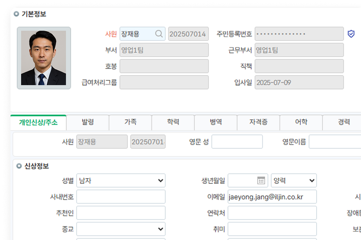Screen dimensions: 361x240
Task: Open the 가족 tab
Action: [x=130, y=122]
